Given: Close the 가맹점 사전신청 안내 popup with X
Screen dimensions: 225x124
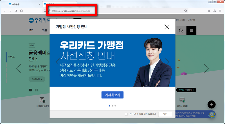Looking at the screenshot, I should pos(167,27).
